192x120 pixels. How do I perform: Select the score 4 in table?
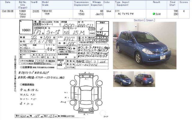tap(184, 11)
